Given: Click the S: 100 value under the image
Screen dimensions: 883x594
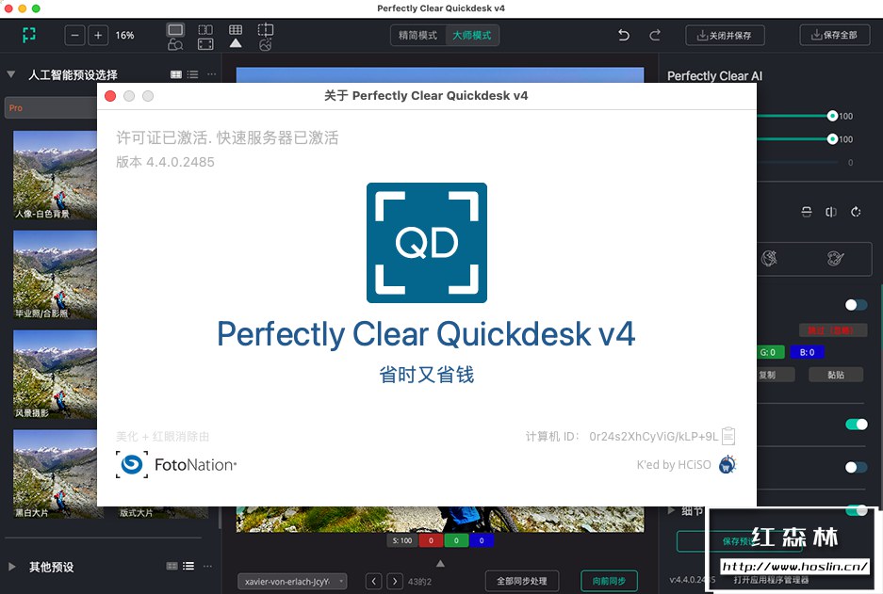Looking at the screenshot, I should (402, 540).
